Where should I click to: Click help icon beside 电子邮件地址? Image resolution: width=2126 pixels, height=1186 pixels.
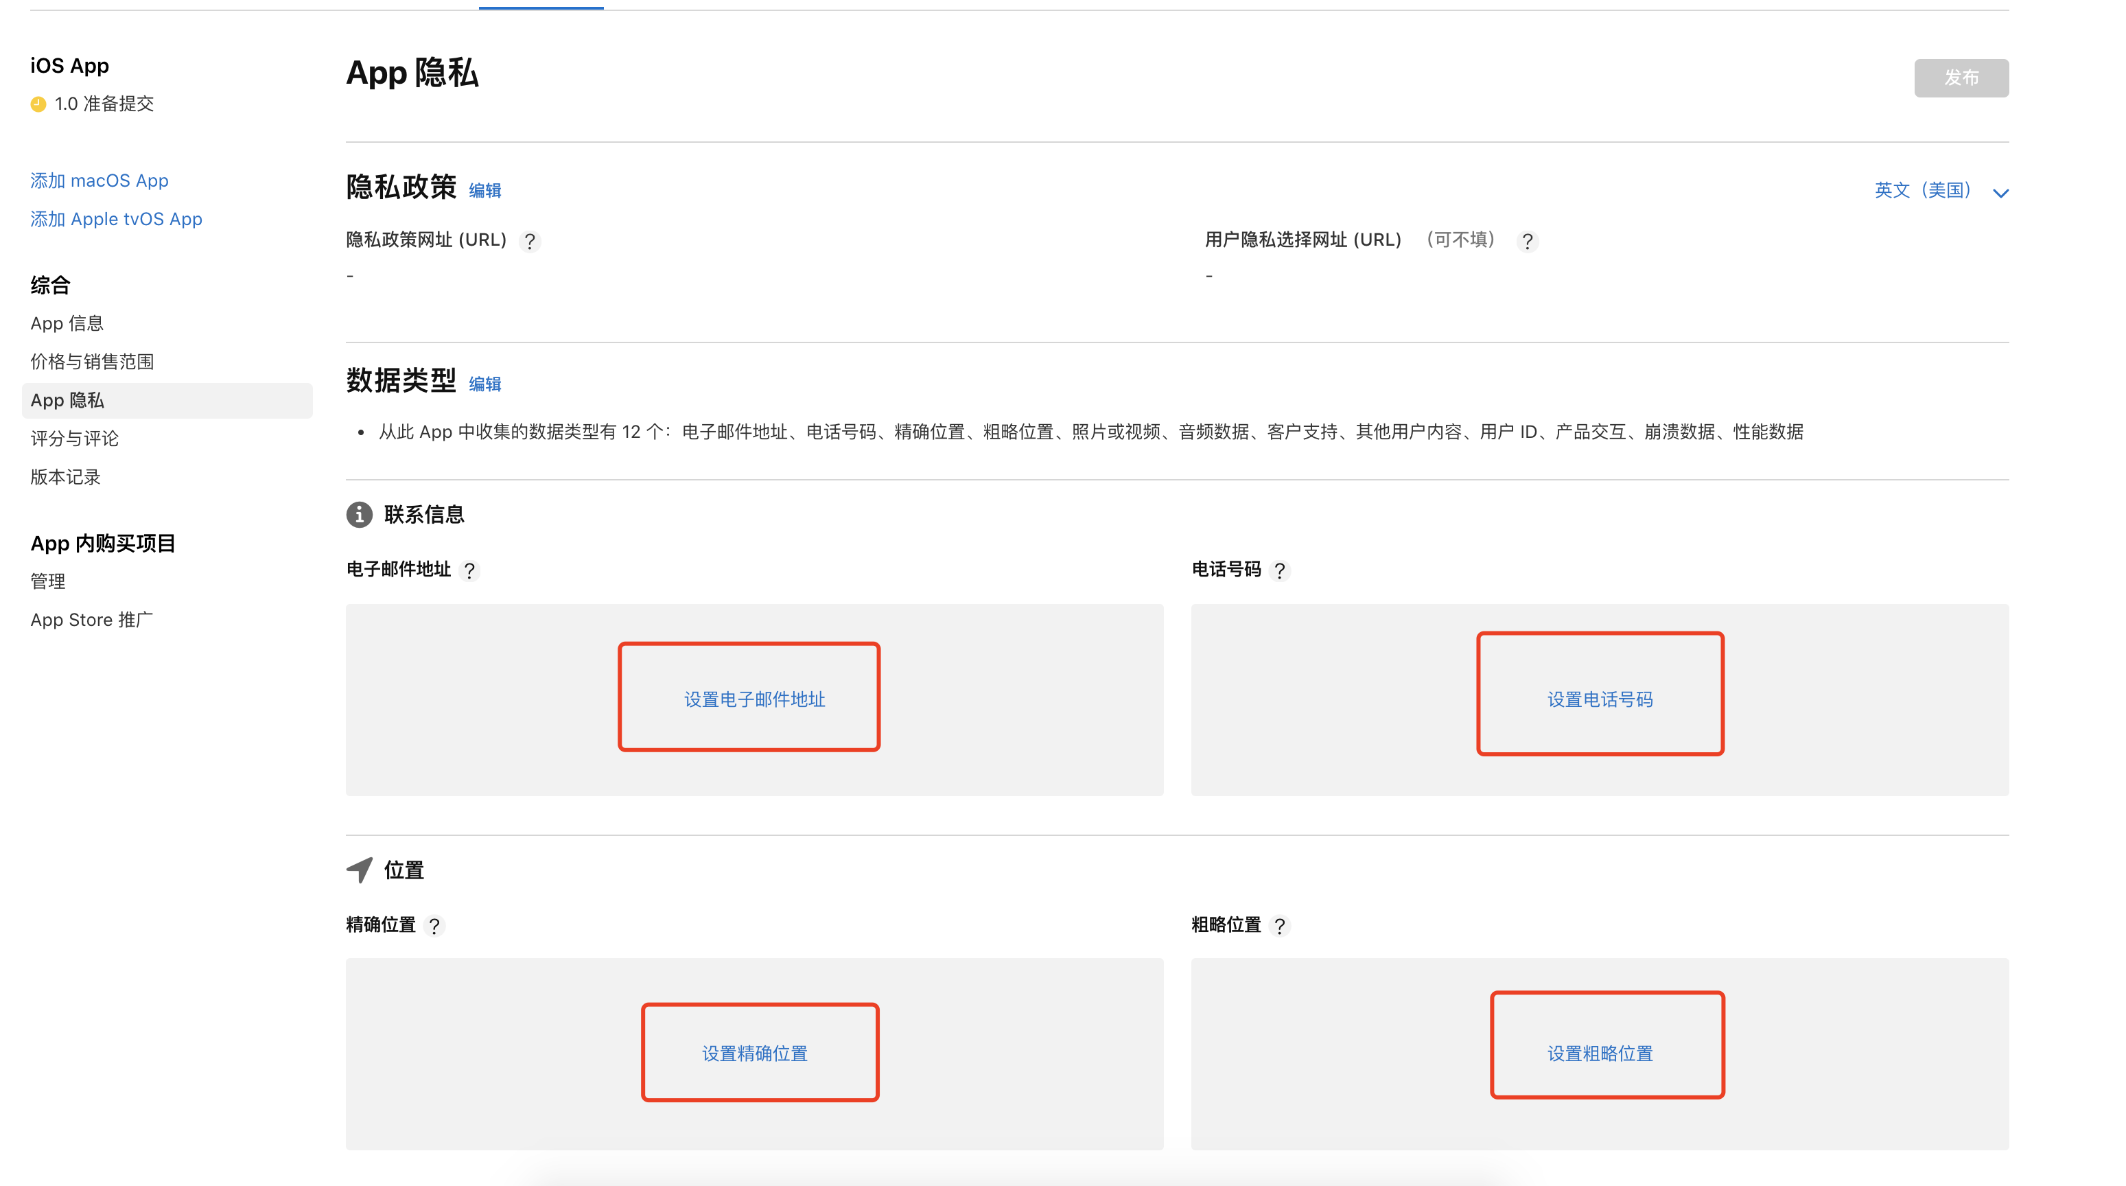(469, 570)
